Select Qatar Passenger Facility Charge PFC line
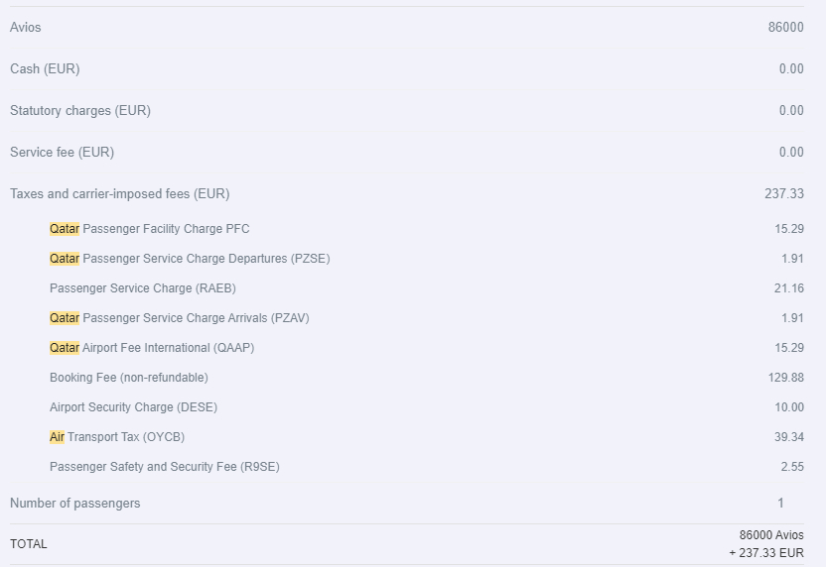The width and height of the screenshot is (826, 567). tap(150, 229)
